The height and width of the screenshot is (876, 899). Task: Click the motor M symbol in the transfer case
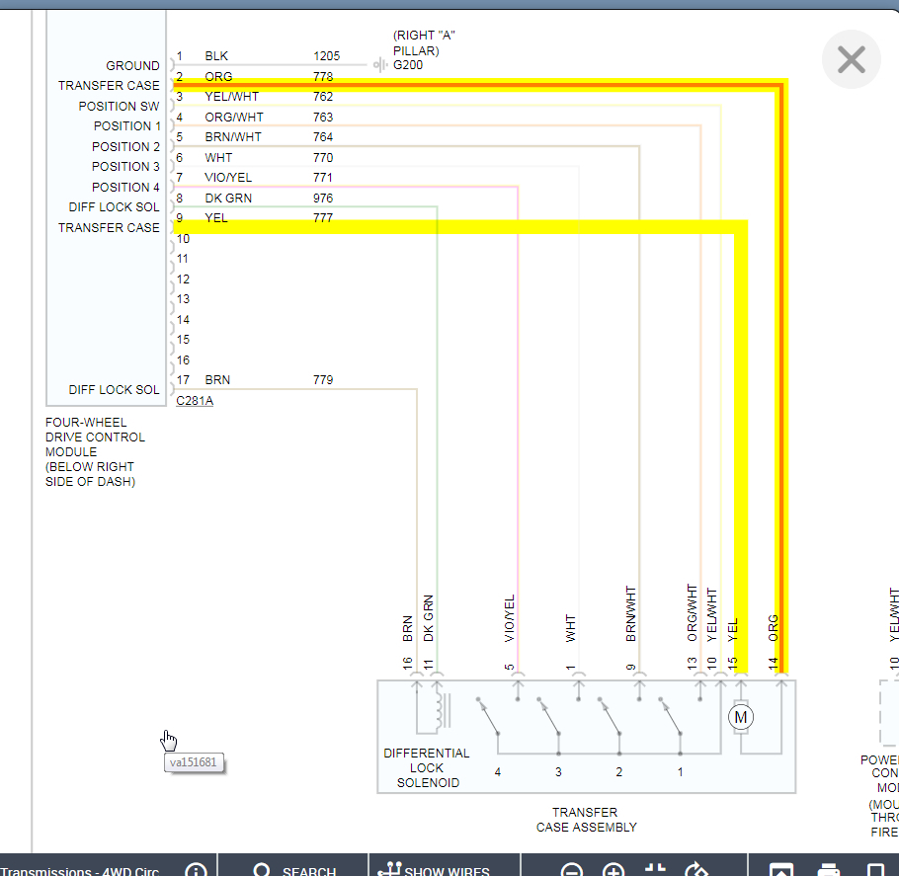point(741,717)
